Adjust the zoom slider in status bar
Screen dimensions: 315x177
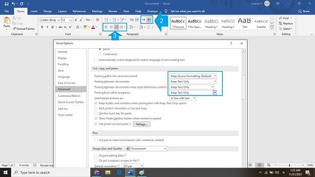point(289,165)
